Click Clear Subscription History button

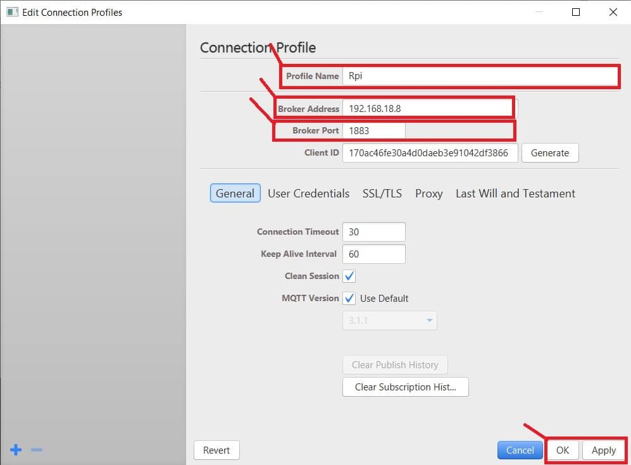click(x=406, y=387)
